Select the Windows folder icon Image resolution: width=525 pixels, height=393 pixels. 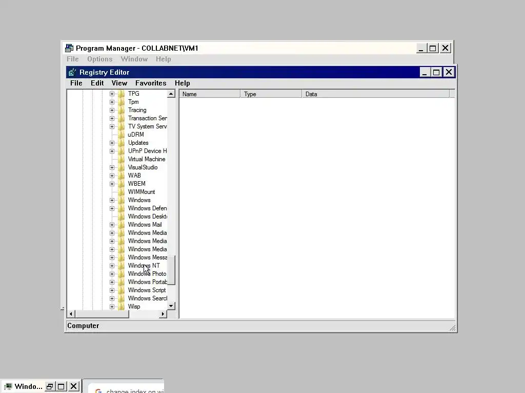[122, 200]
